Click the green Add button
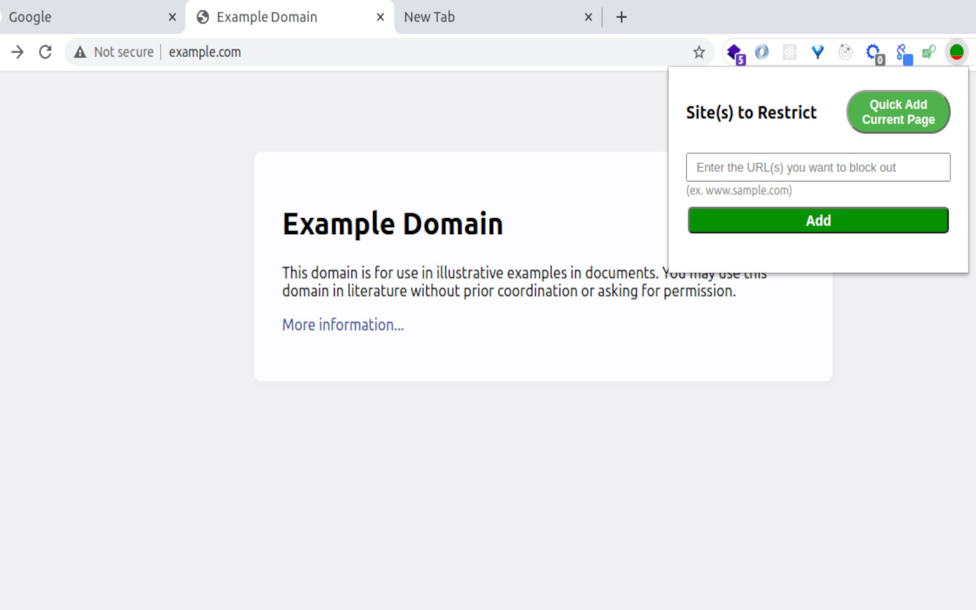The height and width of the screenshot is (610, 976). tap(817, 220)
